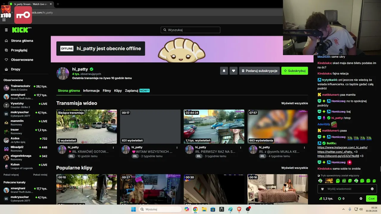Open the Paint app from the taskbar

[x=230, y=209]
